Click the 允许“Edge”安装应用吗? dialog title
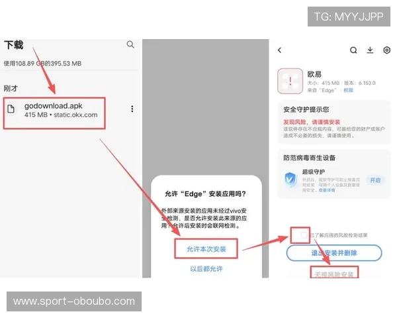Image resolution: width=397 pixels, height=318 pixels. click(205, 194)
